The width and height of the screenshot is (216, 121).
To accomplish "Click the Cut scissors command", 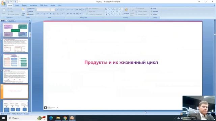I will point(10,9).
